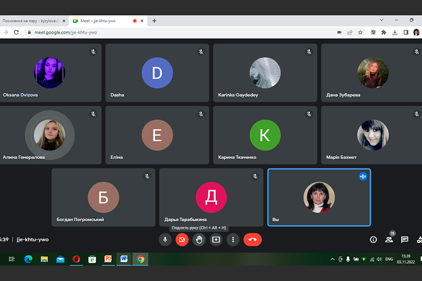Show the participants list panel
422x281 pixels.
389,239
